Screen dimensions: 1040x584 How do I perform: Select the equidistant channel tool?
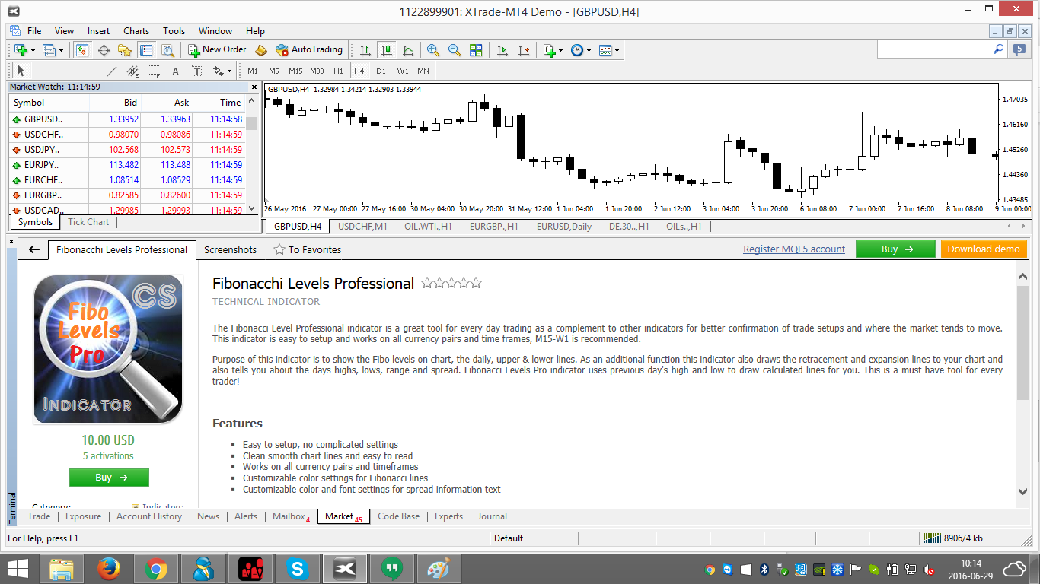133,71
